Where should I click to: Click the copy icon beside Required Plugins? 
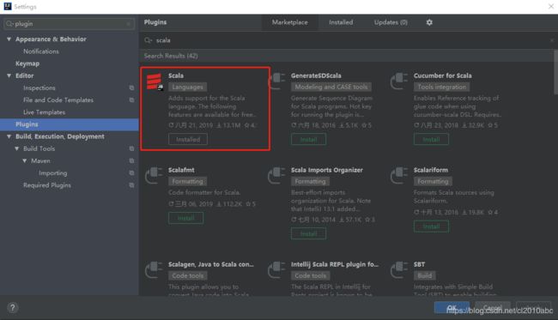(x=131, y=185)
